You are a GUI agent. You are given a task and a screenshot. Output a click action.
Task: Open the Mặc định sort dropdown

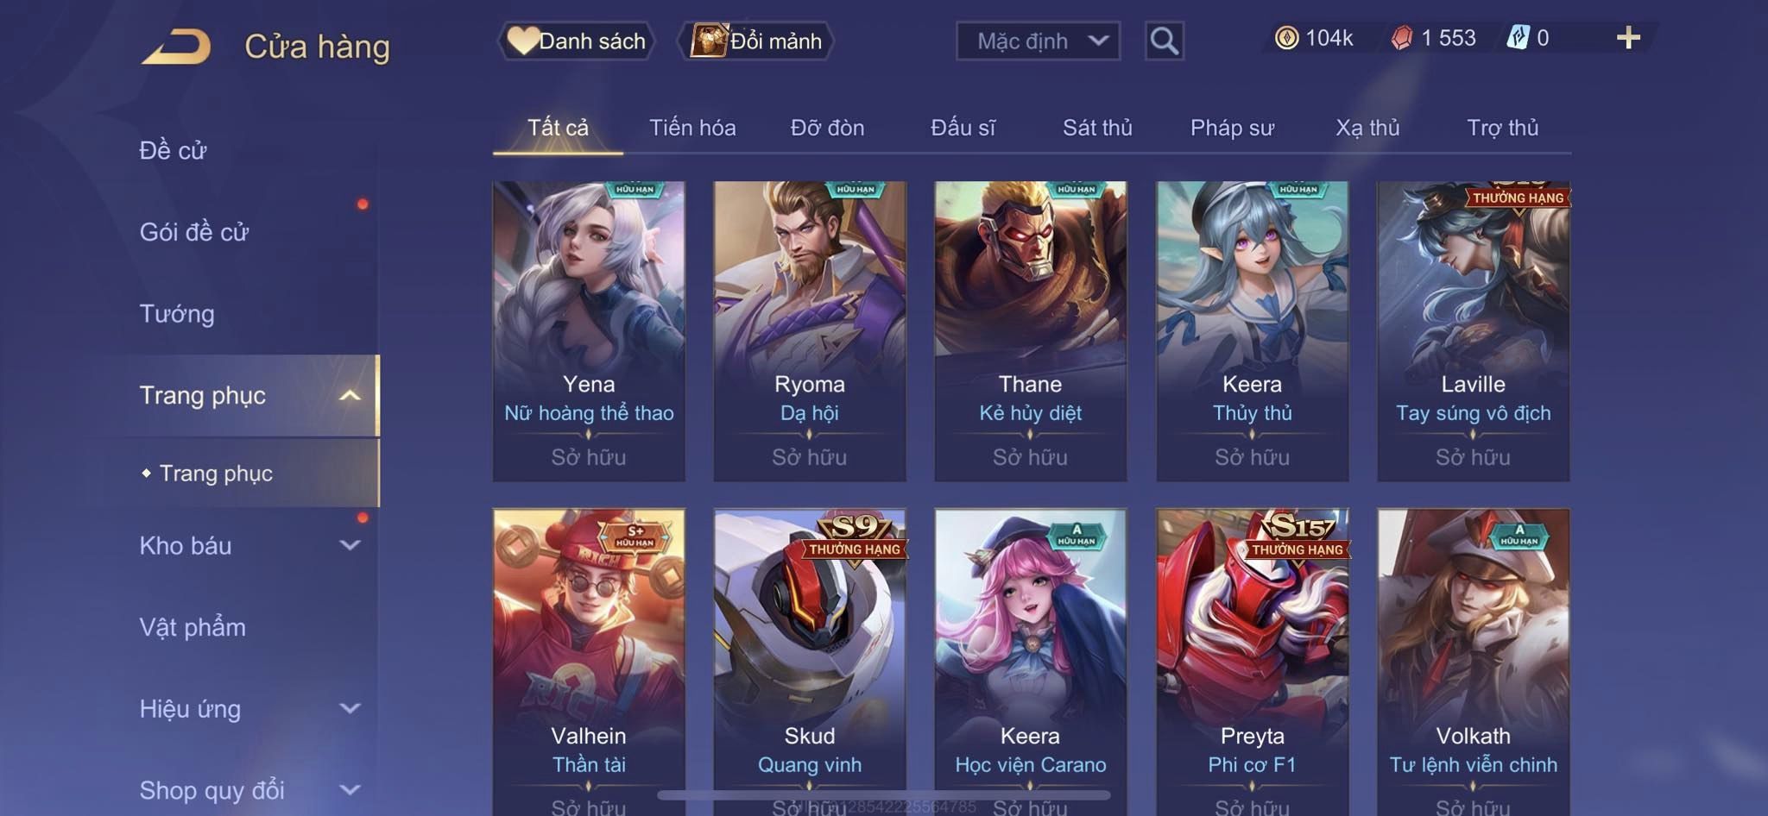point(1038,41)
